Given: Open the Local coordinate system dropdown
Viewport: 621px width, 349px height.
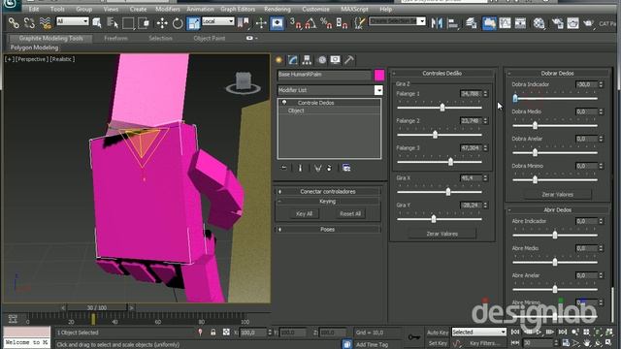Looking at the screenshot, I should [218, 21].
